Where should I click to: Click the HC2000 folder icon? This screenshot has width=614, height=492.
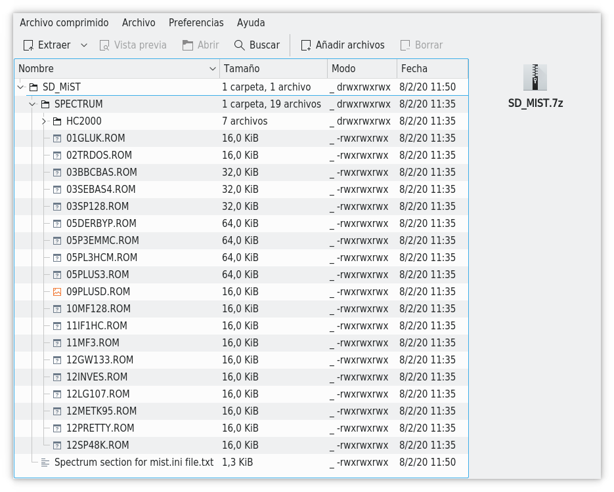click(57, 121)
